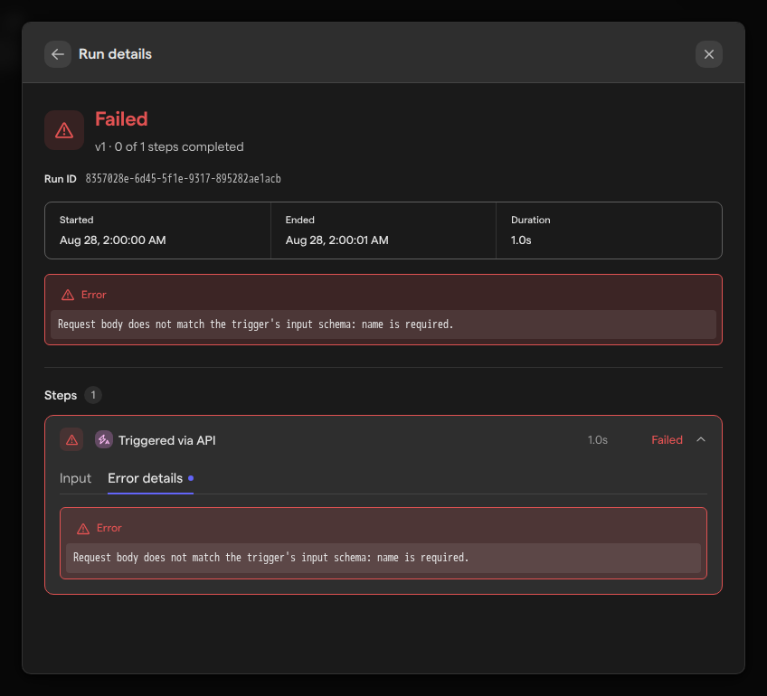Go back using the arrow button

(58, 54)
